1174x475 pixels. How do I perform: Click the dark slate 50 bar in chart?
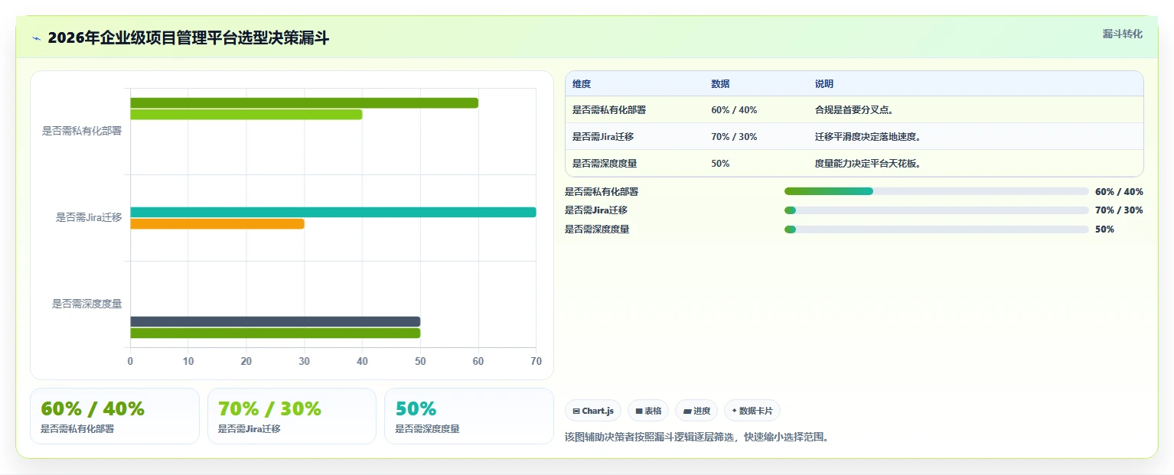click(275, 321)
